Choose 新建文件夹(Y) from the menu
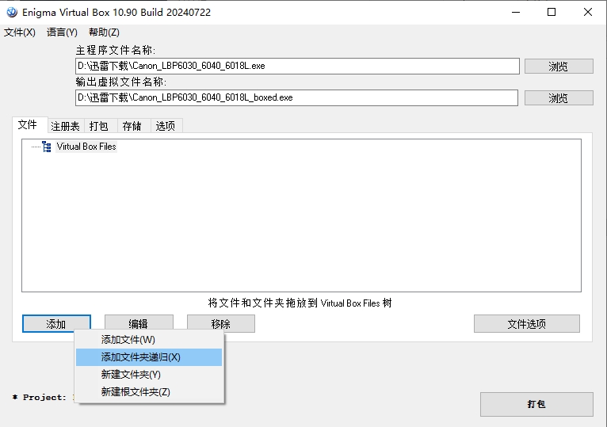 click(x=131, y=375)
